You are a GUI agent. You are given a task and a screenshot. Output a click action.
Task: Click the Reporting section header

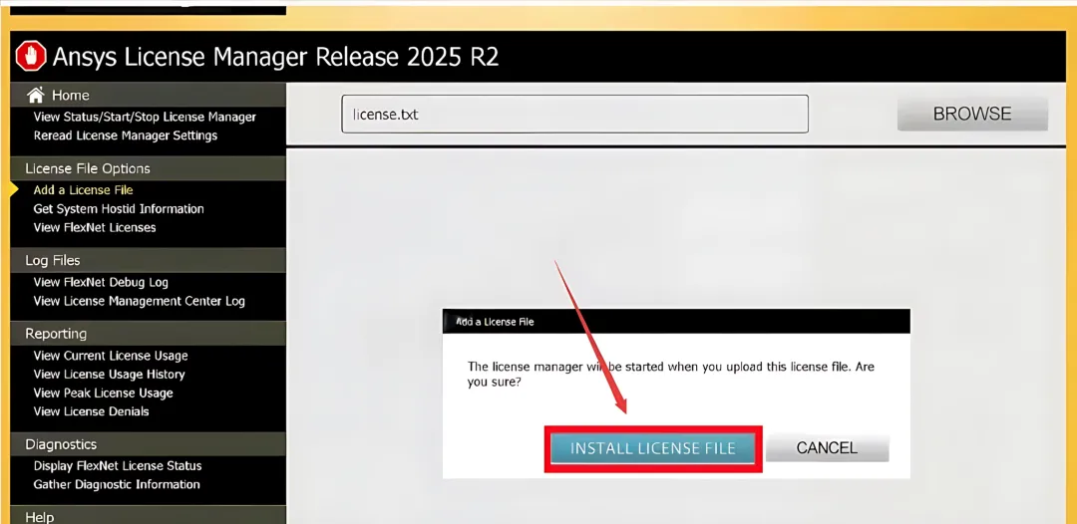click(x=148, y=334)
